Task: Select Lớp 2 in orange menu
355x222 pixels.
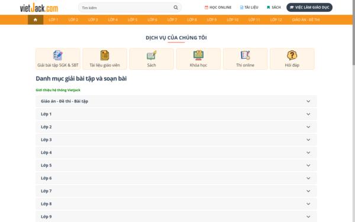Action: [x=73, y=20]
